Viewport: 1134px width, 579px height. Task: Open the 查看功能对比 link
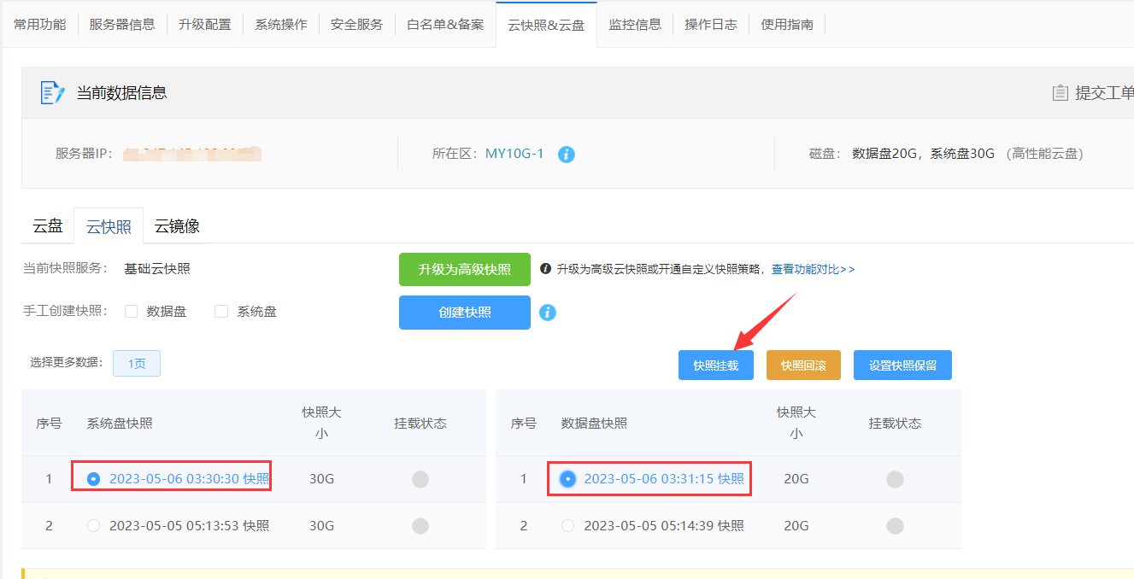(x=813, y=269)
